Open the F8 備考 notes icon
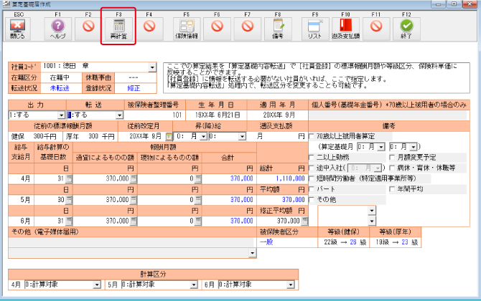 point(279,25)
